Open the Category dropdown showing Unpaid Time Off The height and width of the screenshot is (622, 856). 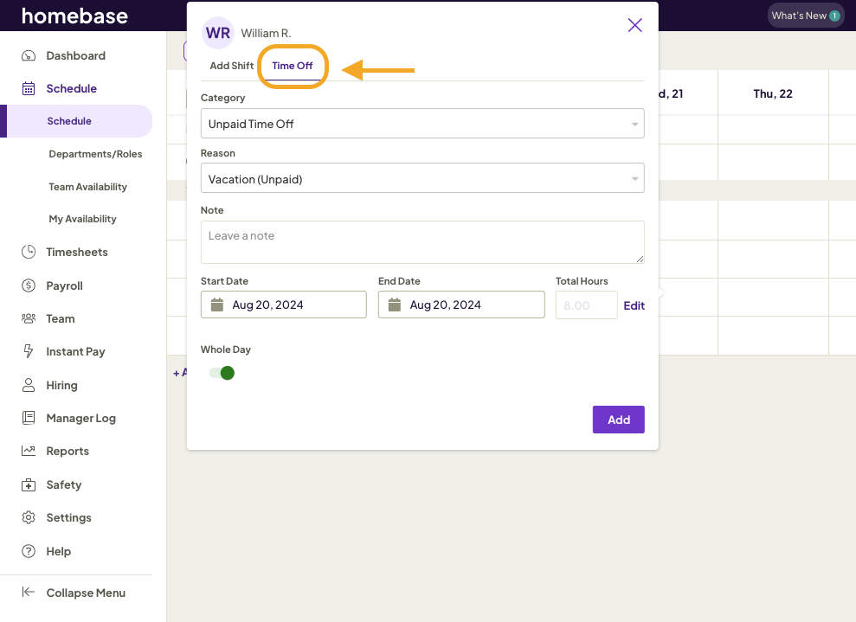tap(422, 123)
